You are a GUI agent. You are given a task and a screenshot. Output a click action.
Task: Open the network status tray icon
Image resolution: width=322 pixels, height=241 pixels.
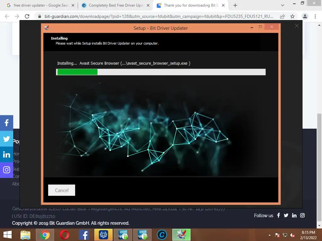[285, 235]
